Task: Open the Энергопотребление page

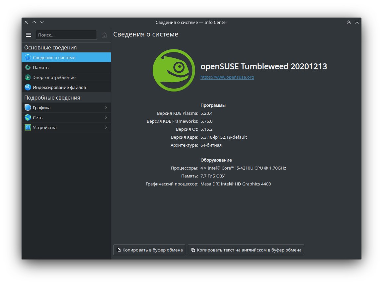Action: 66,77
